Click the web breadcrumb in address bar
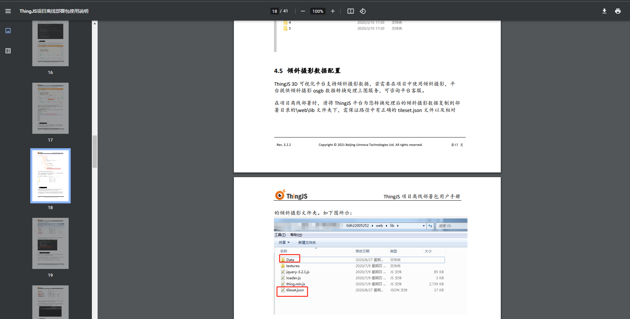 click(x=379, y=226)
